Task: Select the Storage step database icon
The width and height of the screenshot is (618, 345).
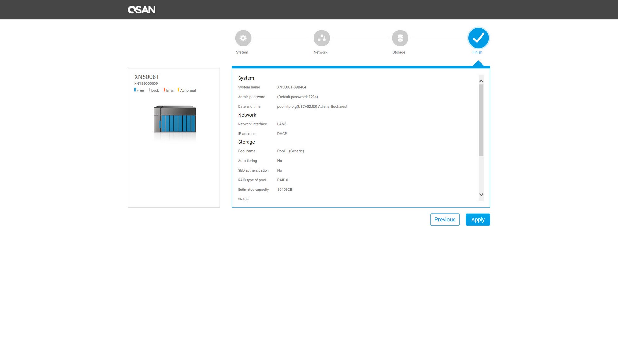Action: [x=400, y=38]
